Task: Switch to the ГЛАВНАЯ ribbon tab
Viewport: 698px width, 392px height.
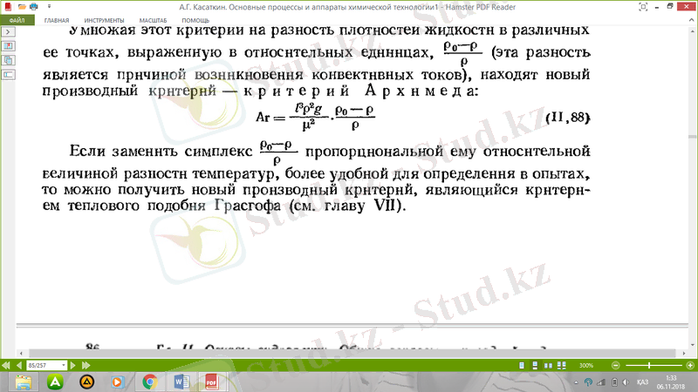Action: [57, 20]
